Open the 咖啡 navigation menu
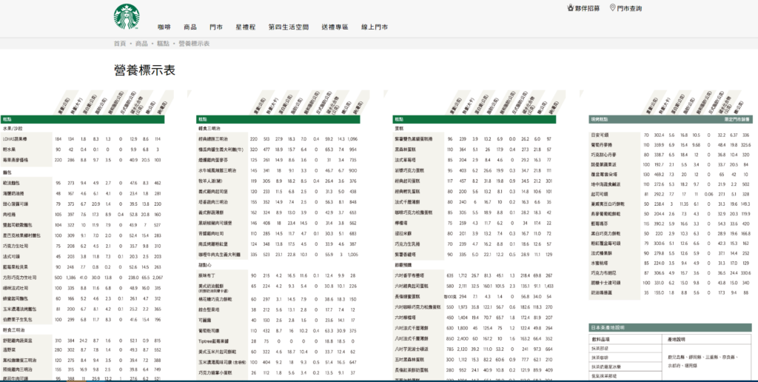 point(164,27)
